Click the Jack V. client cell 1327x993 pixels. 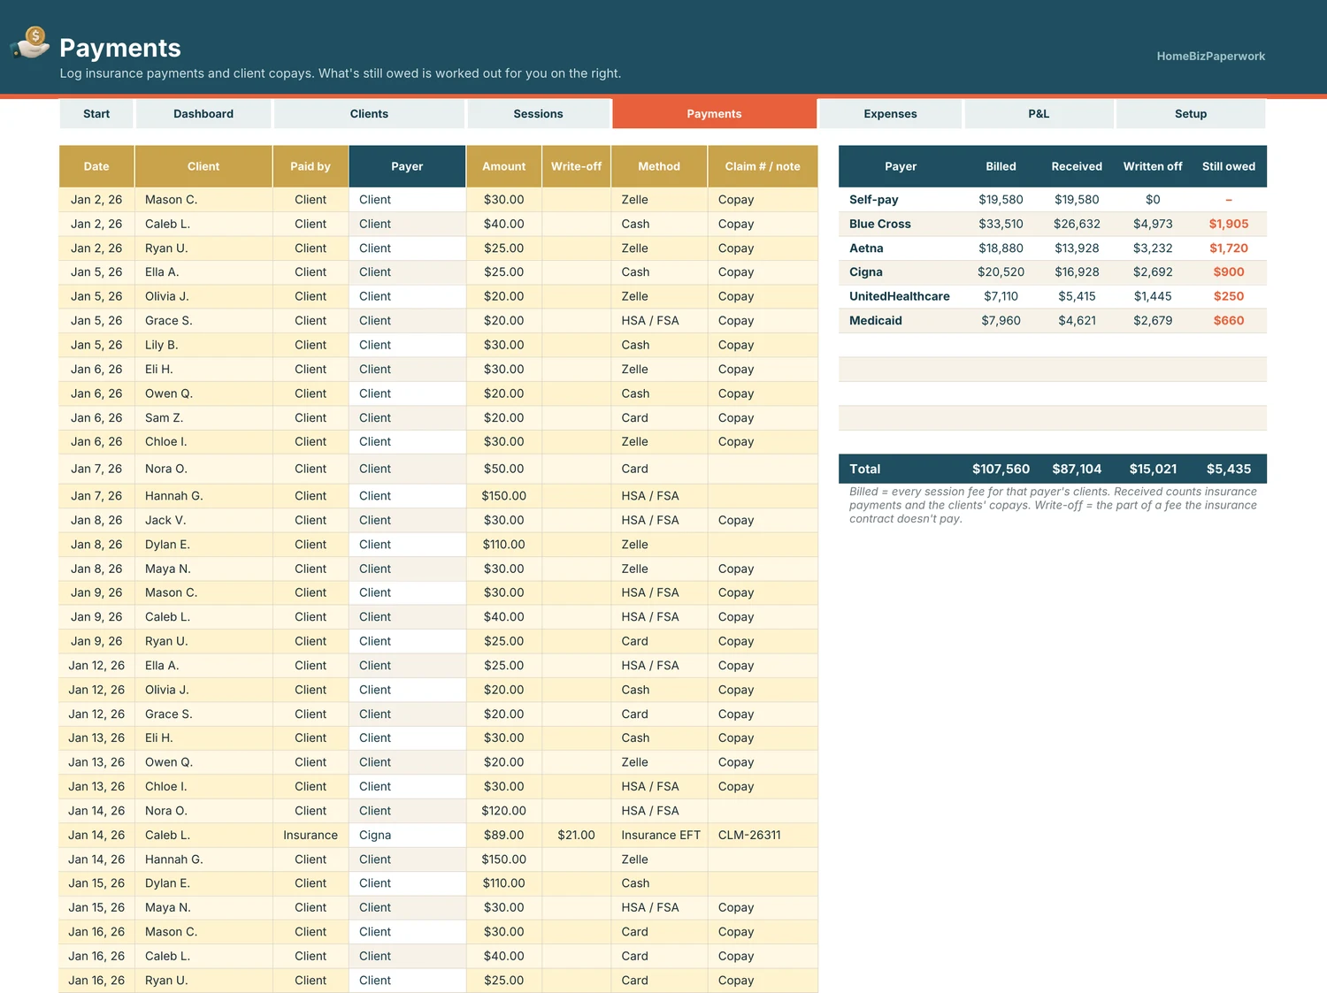203,520
